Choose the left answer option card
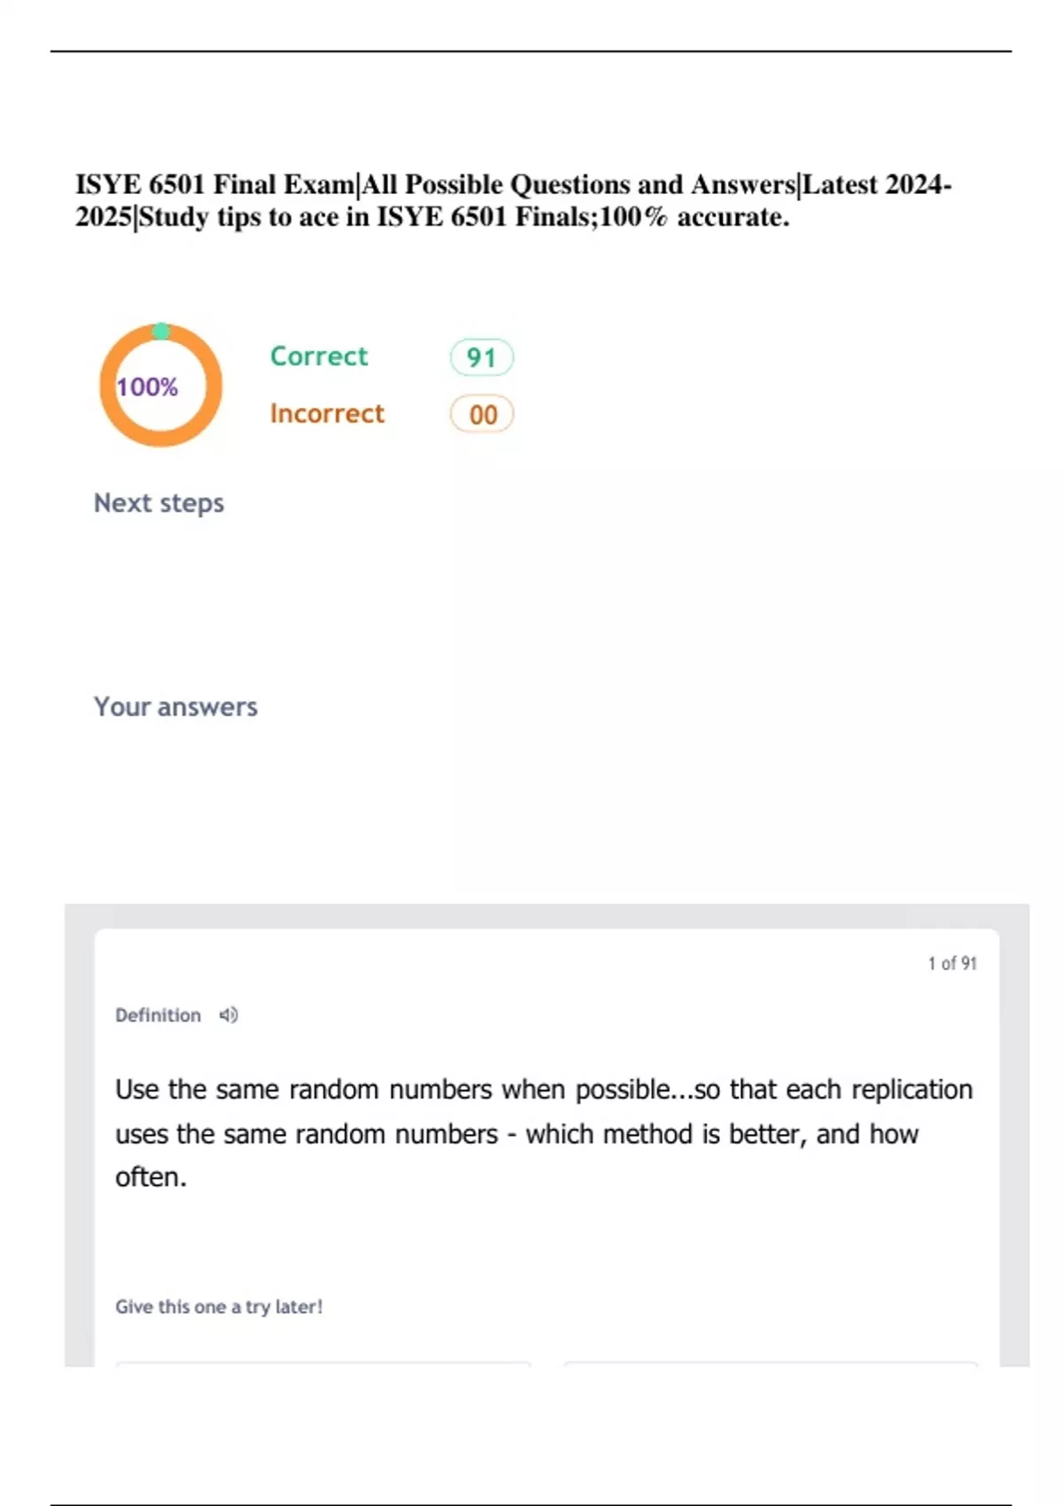 [x=323, y=1364]
